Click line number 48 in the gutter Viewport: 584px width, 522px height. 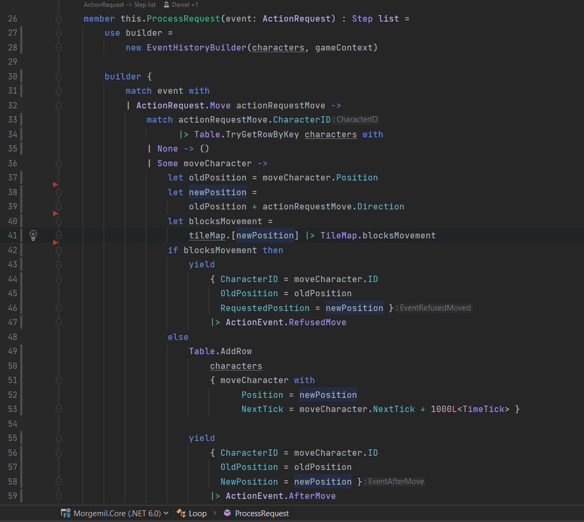(13, 337)
